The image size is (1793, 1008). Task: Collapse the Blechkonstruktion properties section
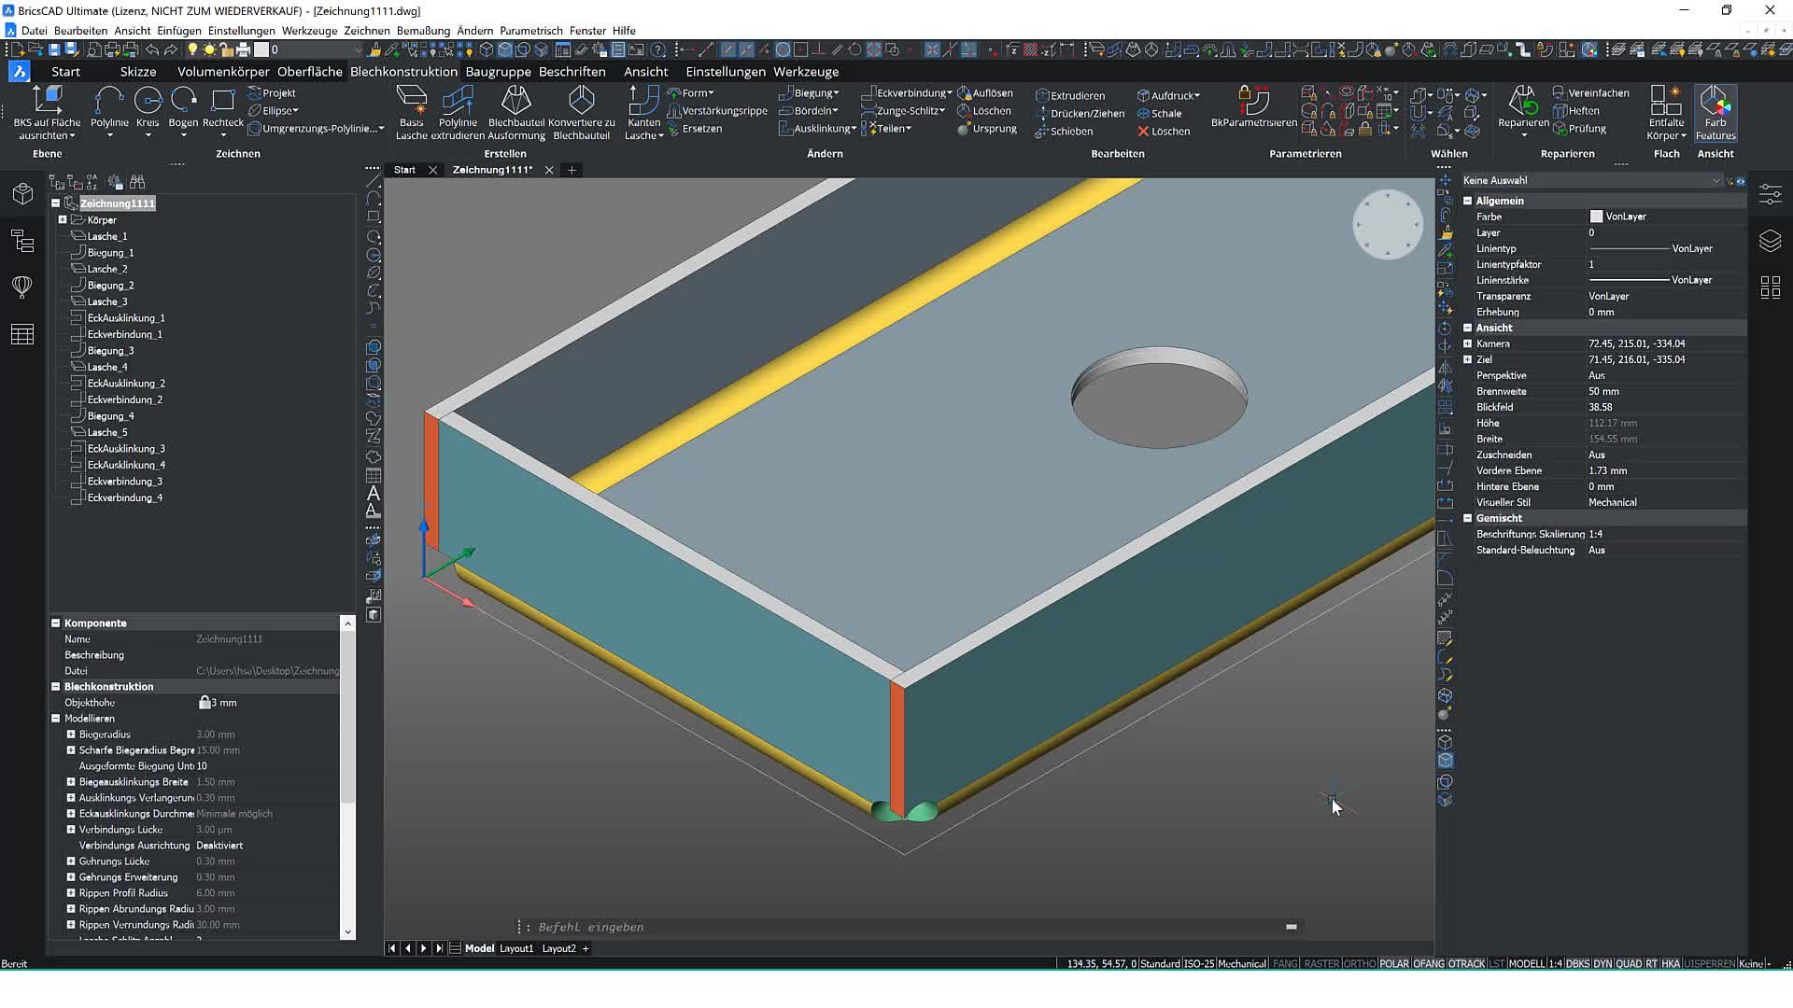click(55, 686)
